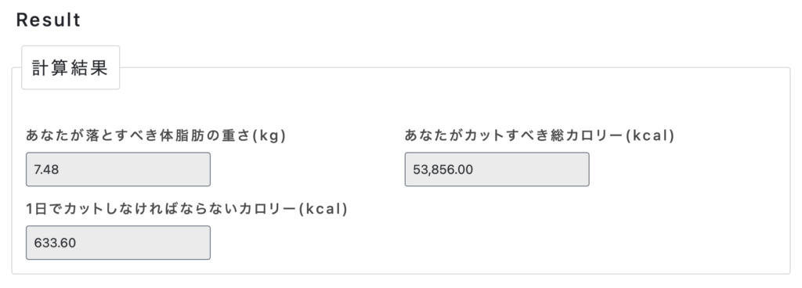The height and width of the screenshot is (288, 802).
Task: Focus the daily calorie field showing 633.60
Action: pyautogui.click(x=118, y=243)
